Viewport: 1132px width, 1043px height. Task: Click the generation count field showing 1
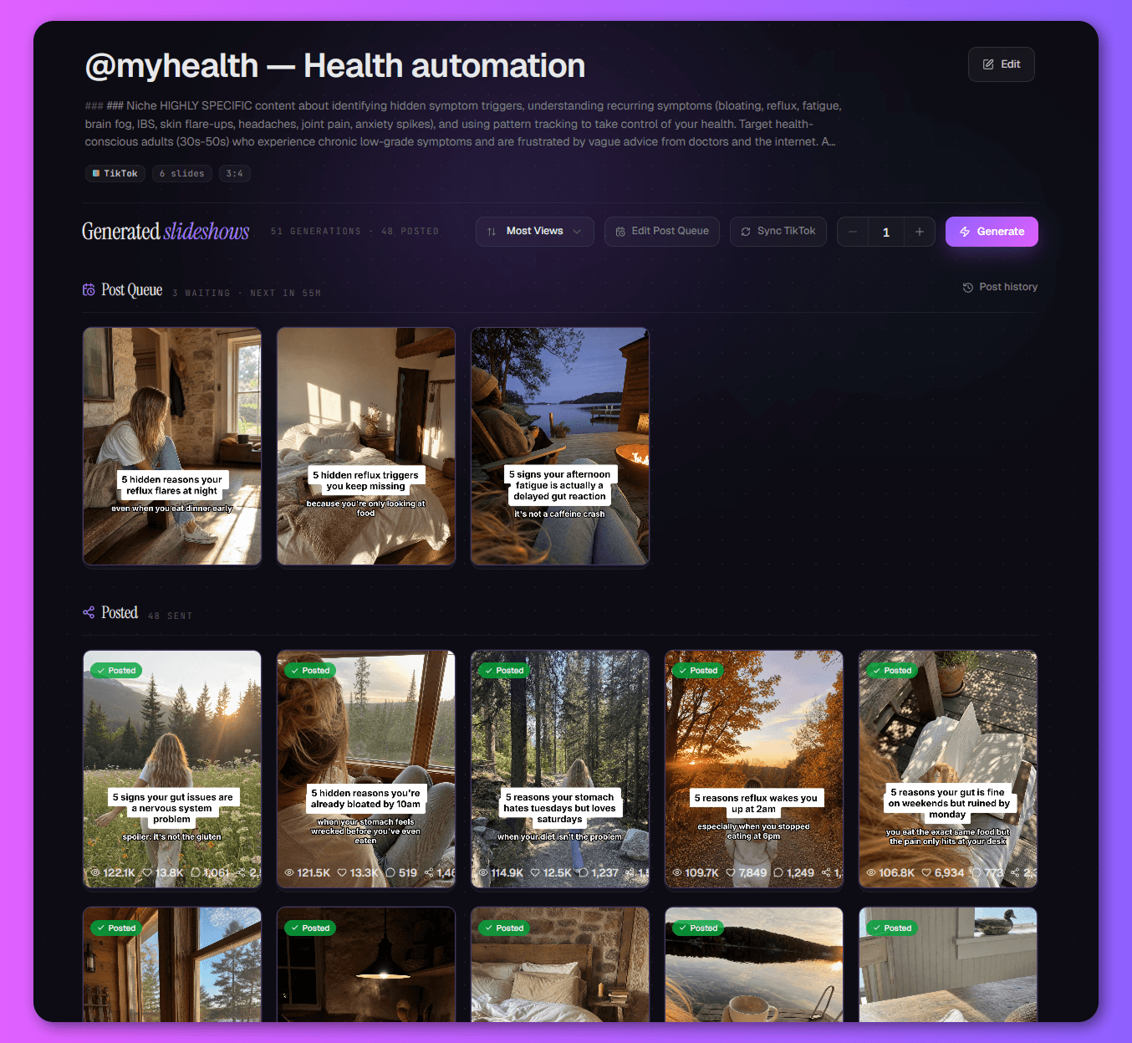tap(886, 232)
